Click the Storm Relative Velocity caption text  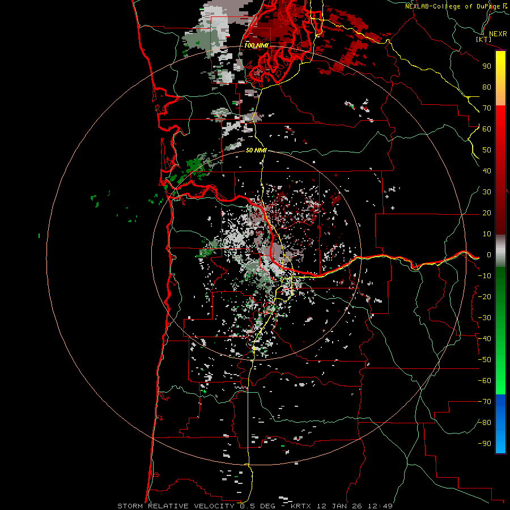pyautogui.click(x=254, y=506)
